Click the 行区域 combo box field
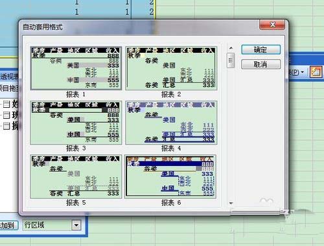The width and height of the screenshot is (324, 246). tap(52, 225)
